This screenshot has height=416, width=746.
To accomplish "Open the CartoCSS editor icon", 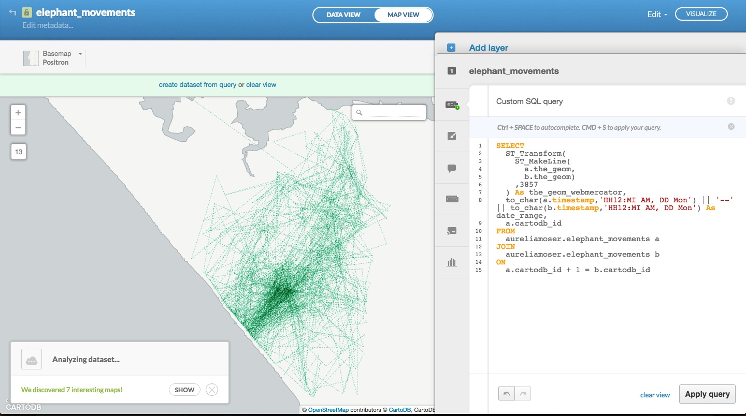I will click(452, 199).
